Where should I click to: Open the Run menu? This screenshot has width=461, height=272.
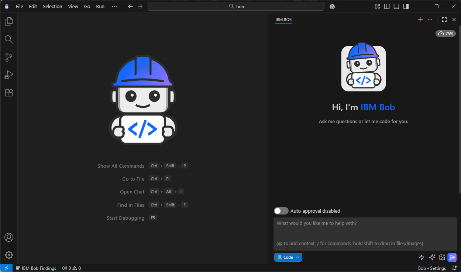tap(100, 6)
